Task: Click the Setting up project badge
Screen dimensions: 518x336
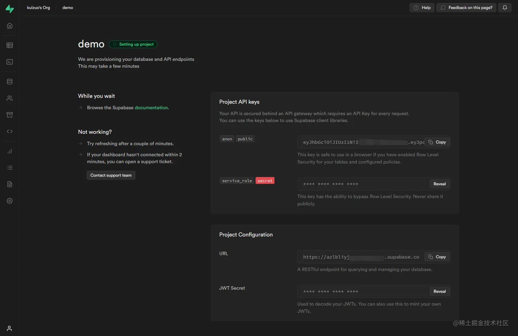Action: click(x=133, y=44)
